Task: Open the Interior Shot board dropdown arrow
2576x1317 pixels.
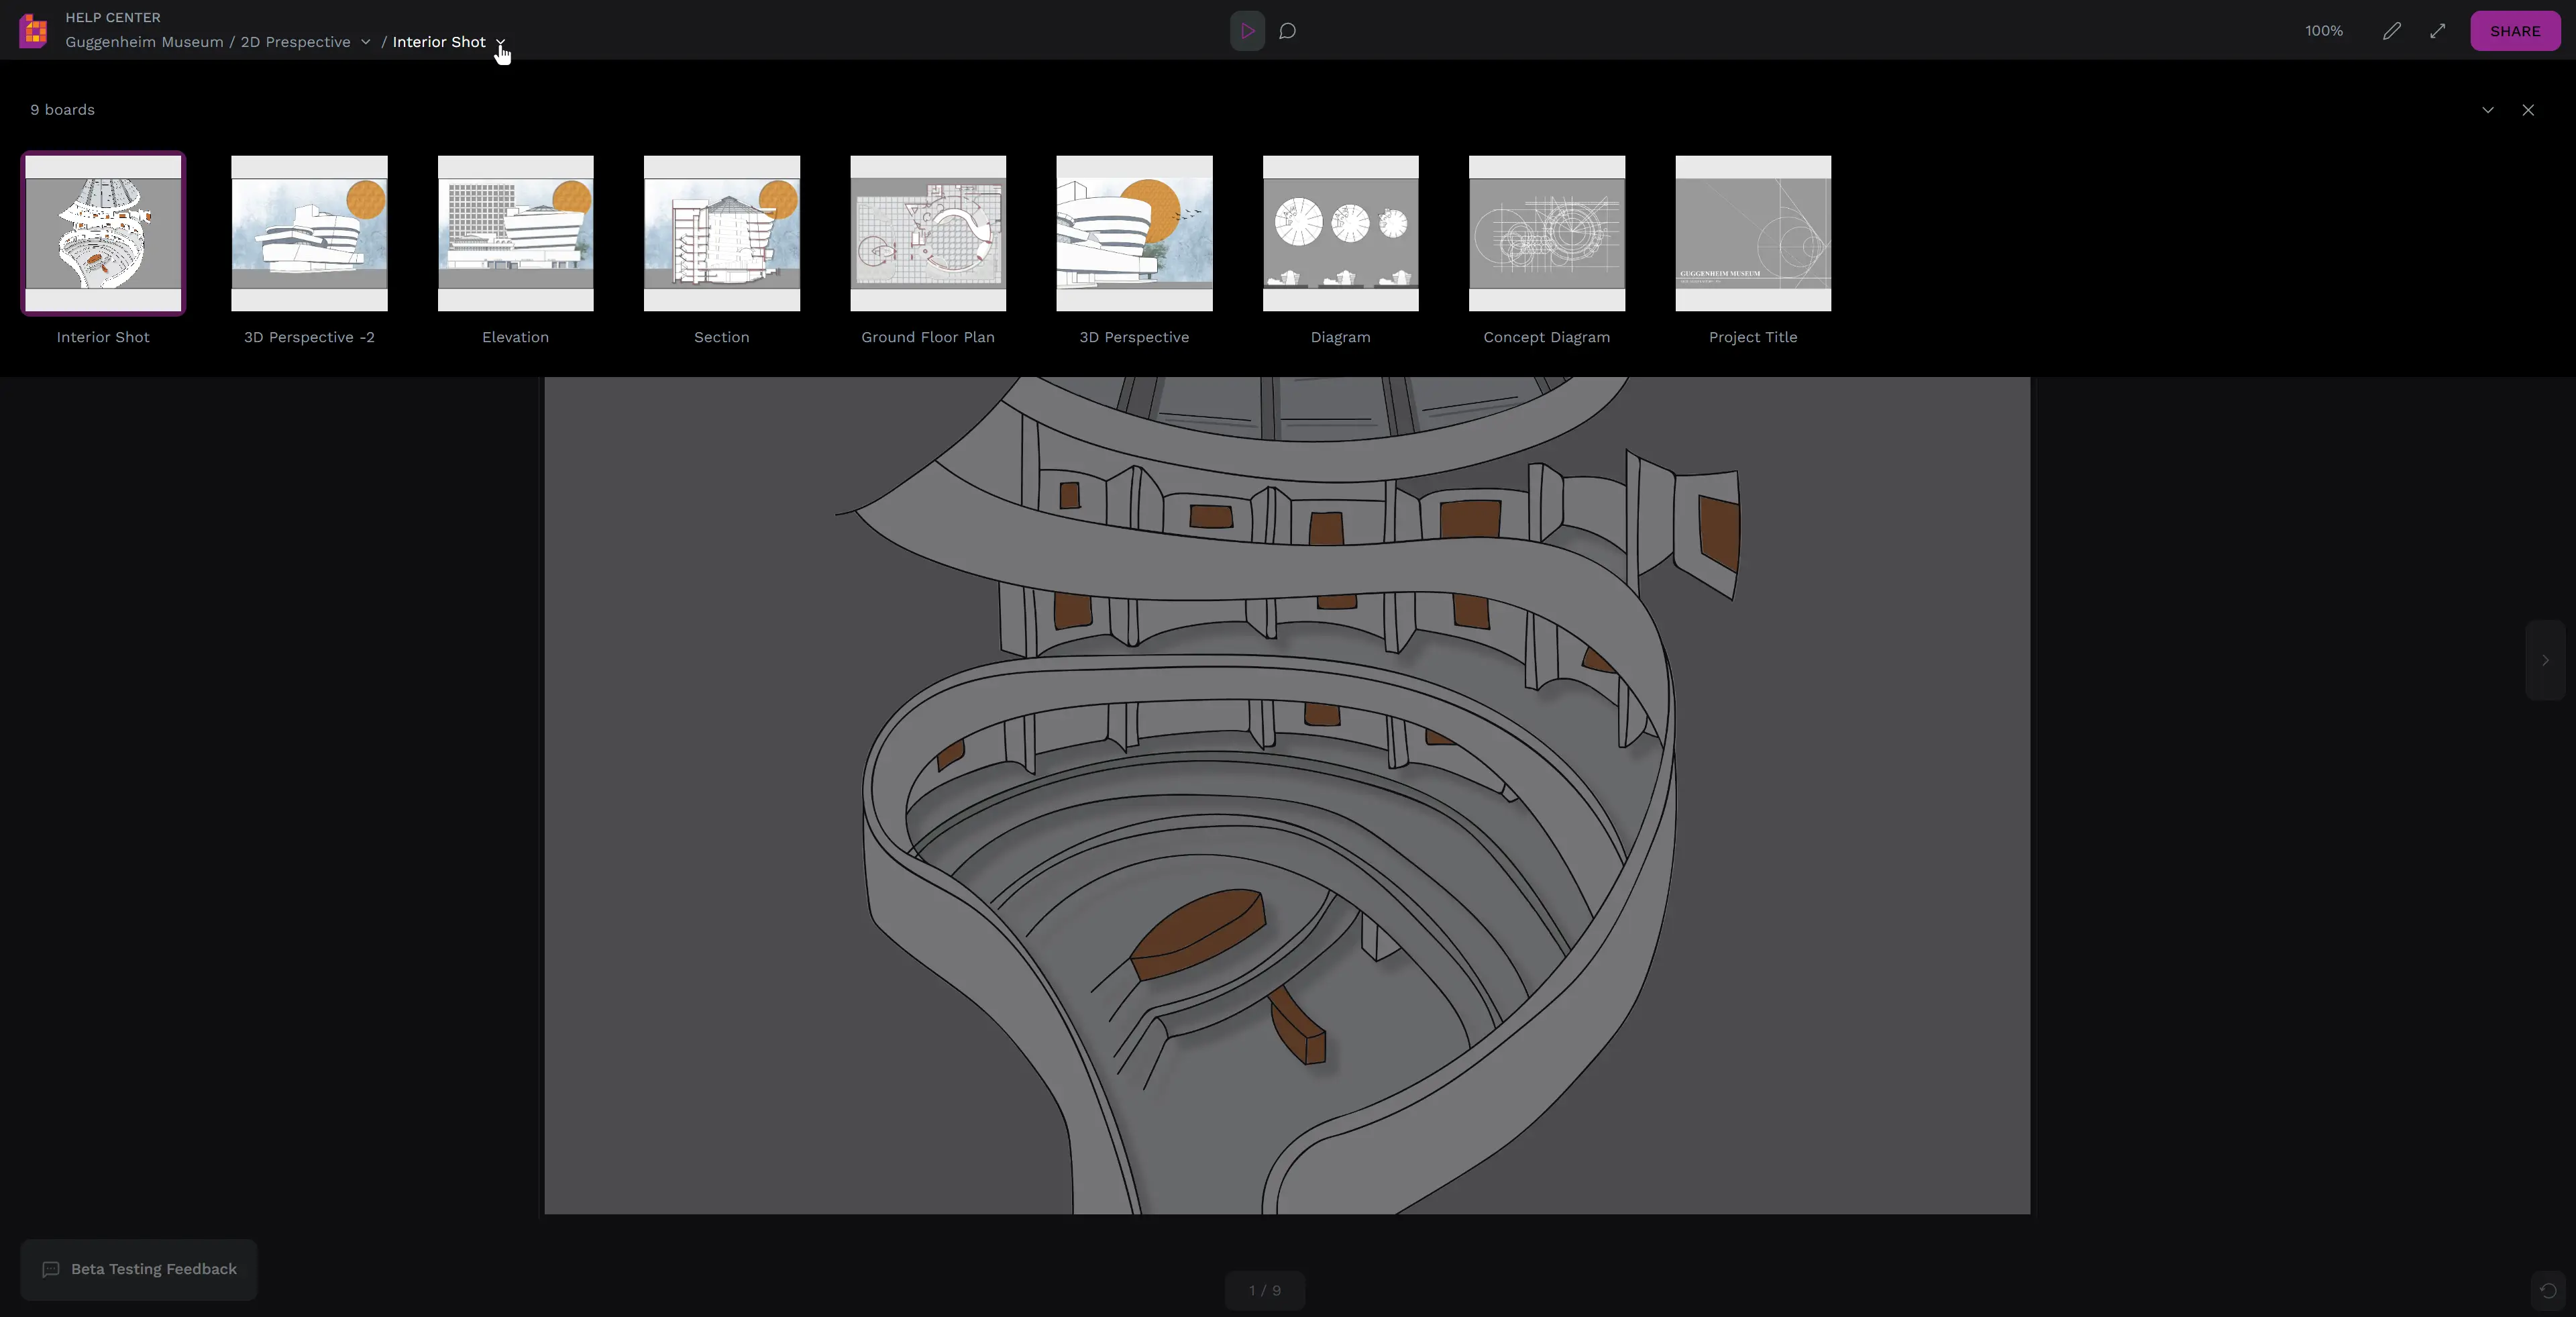Action: (x=500, y=42)
